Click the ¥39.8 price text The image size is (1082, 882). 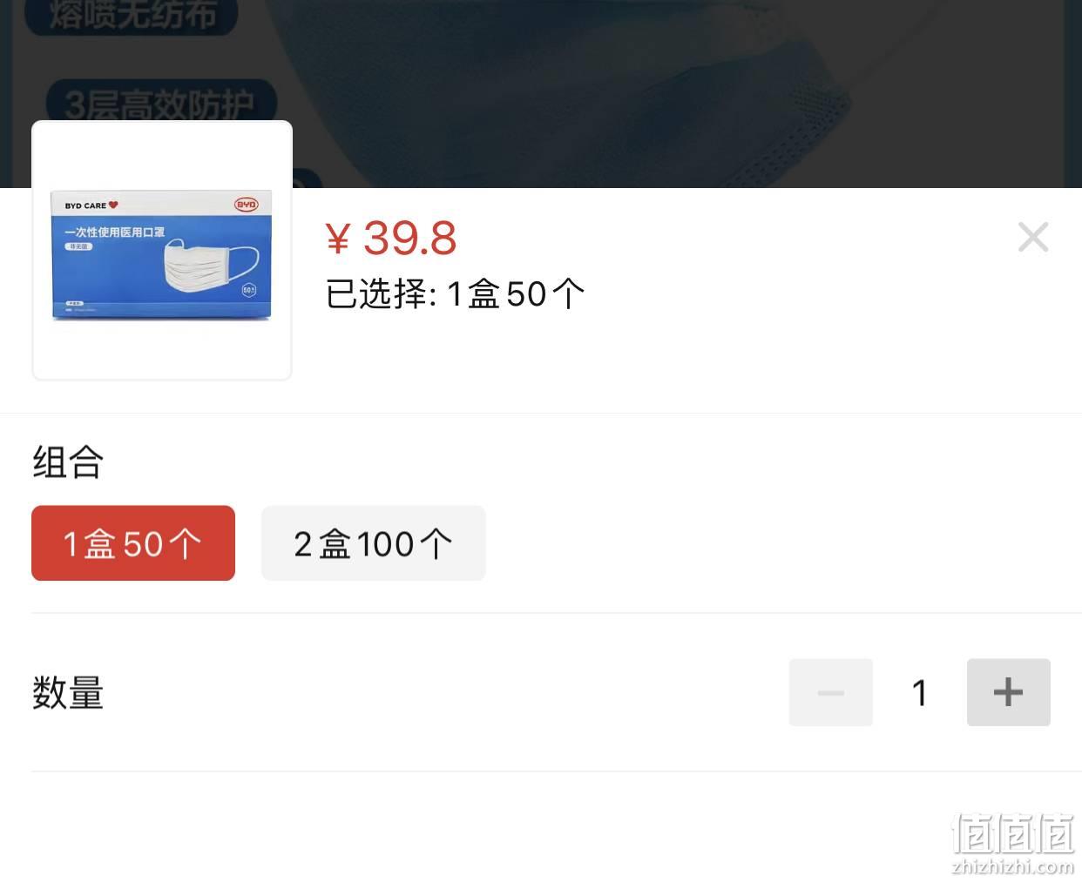(391, 238)
